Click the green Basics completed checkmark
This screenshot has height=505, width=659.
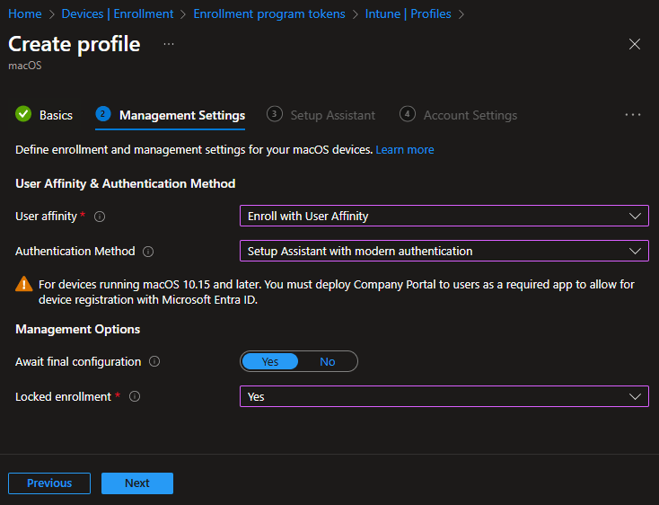23,114
